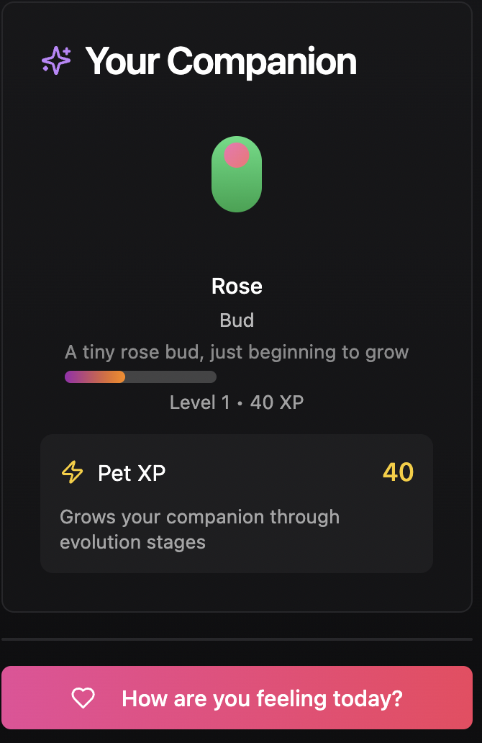Click the Level 1 • 40 XP text
Image resolution: width=482 pixels, height=743 pixels.
[237, 402]
